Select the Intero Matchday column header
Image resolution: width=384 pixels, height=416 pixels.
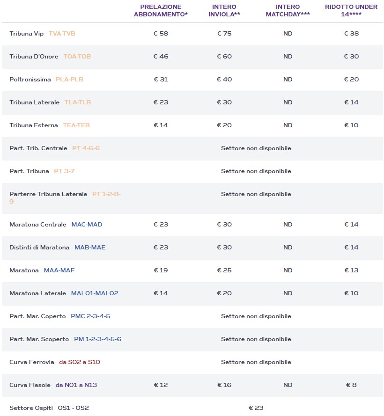pos(288,11)
